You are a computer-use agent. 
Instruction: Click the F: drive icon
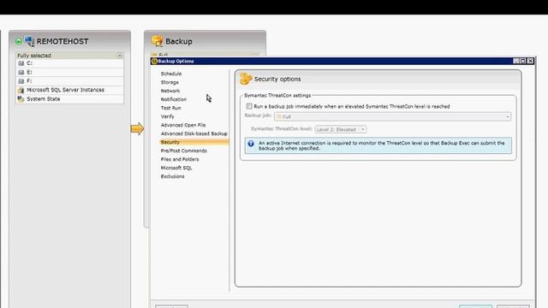tap(21, 81)
